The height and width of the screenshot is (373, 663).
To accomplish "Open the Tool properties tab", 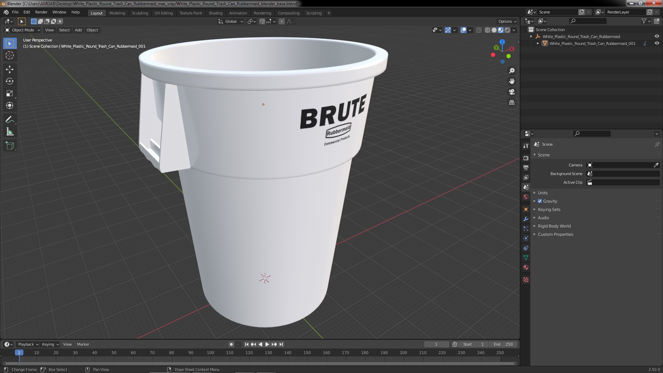I will [x=526, y=146].
